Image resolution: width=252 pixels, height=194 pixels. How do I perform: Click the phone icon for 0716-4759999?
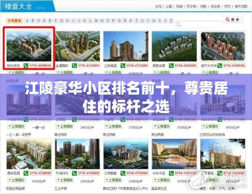pos(123,173)
